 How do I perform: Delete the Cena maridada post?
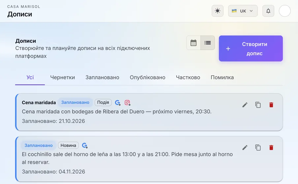tap(271, 105)
